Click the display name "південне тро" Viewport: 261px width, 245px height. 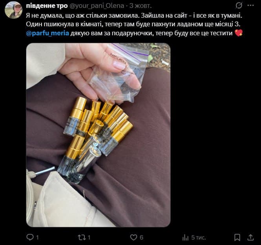pos(47,6)
